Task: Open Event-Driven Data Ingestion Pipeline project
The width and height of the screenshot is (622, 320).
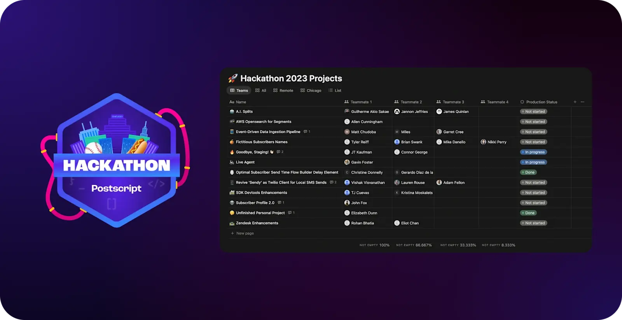Action: pyautogui.click(x=268, y=132)
